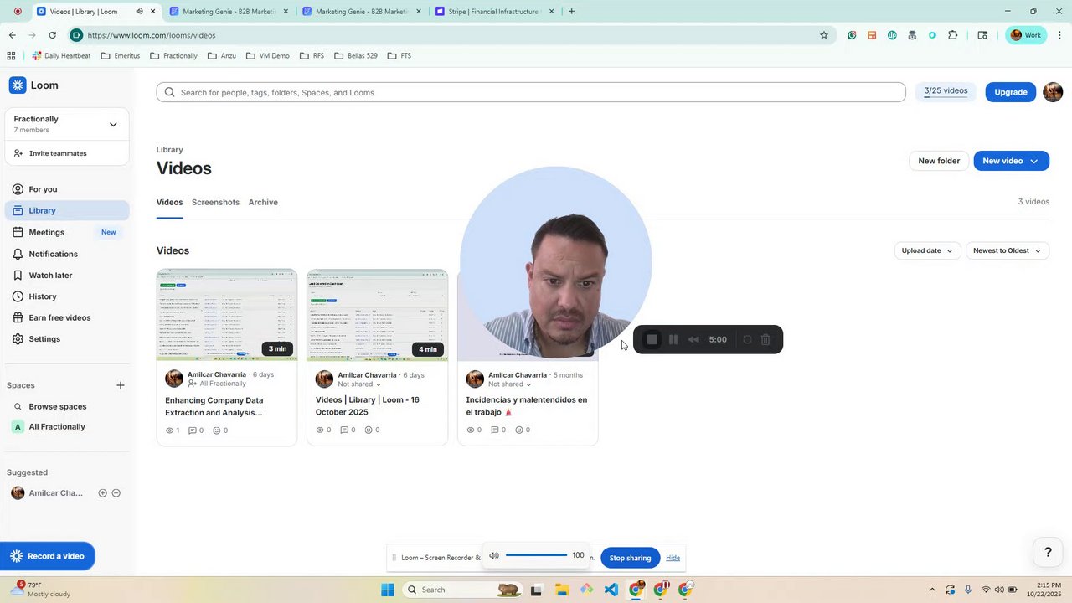The height and width of the screenshot is (603, 1072).
Task: Restart the Loom recording
Action: [x=747, y=339]
